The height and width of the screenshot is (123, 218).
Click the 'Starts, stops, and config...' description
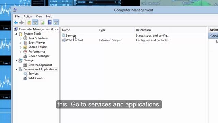tap(153, 36)
